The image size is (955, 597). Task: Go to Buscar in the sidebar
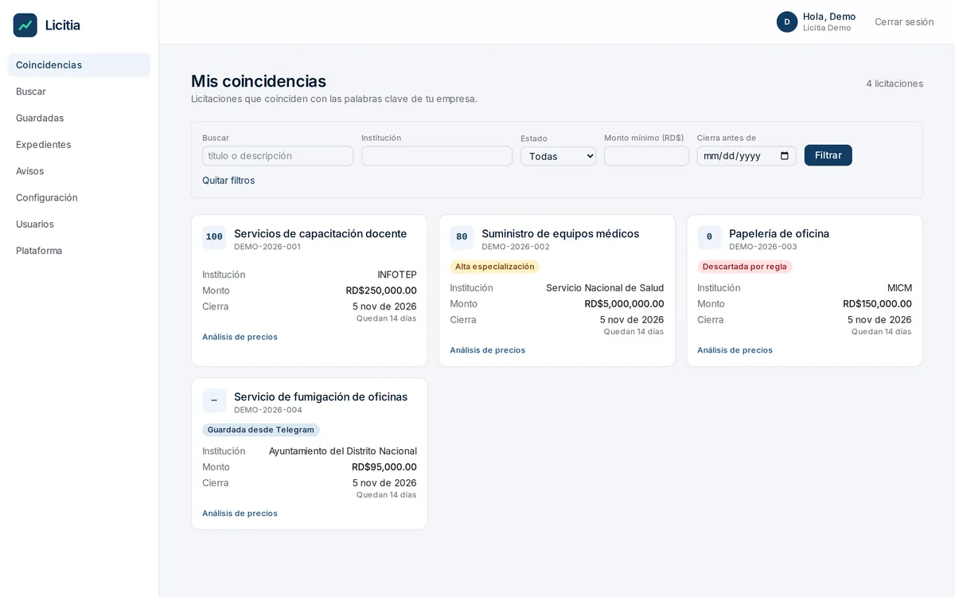[79, 92]
